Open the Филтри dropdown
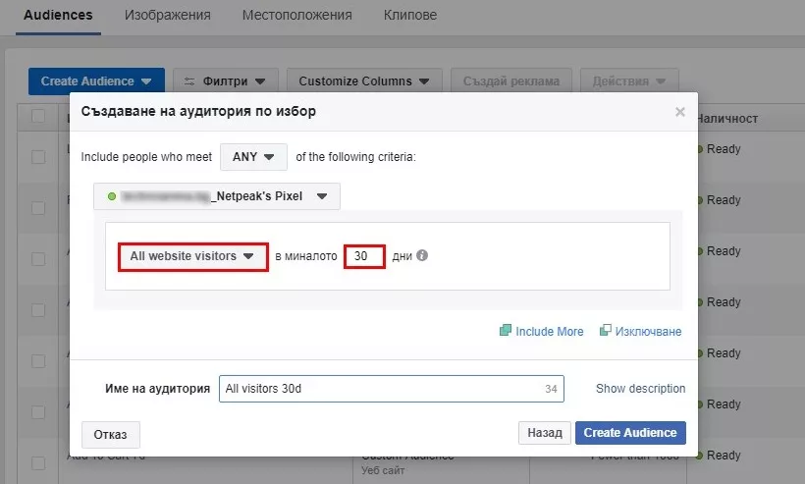The image size is (805, 484). (x=226, y=81)
